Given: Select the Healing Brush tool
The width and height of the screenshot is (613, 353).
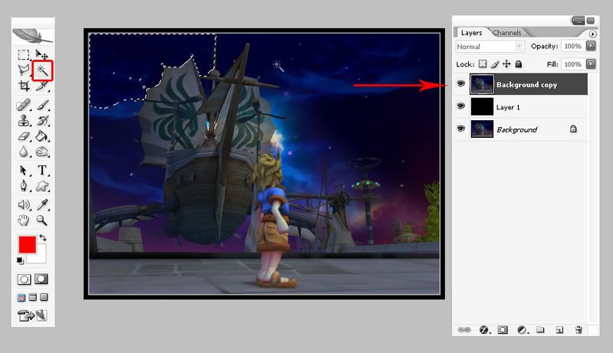Looking at the screenshot, I should (x=24, y=105).
